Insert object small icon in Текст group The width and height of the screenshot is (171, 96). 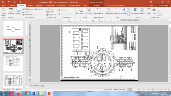[x=129, y=14]
